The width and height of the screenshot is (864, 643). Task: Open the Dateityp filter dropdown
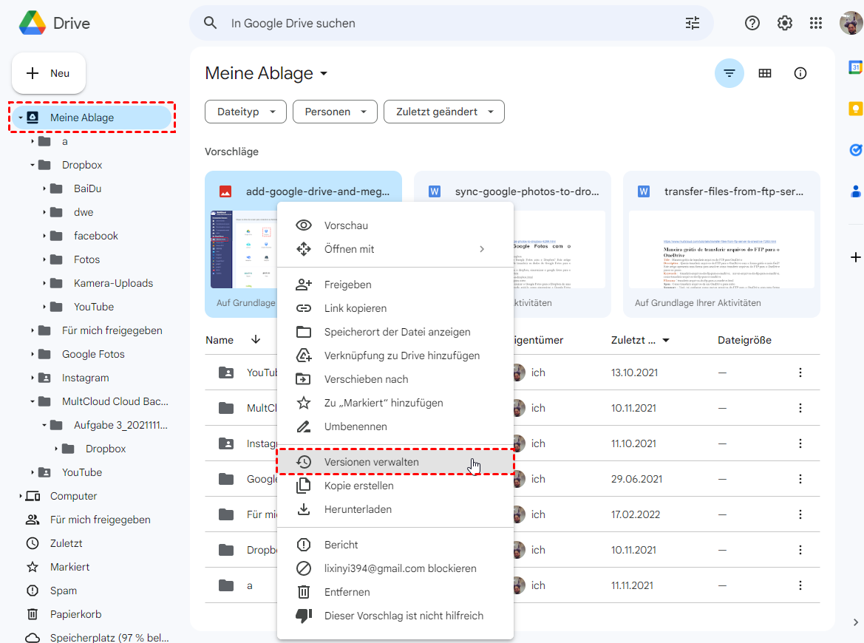245,112
